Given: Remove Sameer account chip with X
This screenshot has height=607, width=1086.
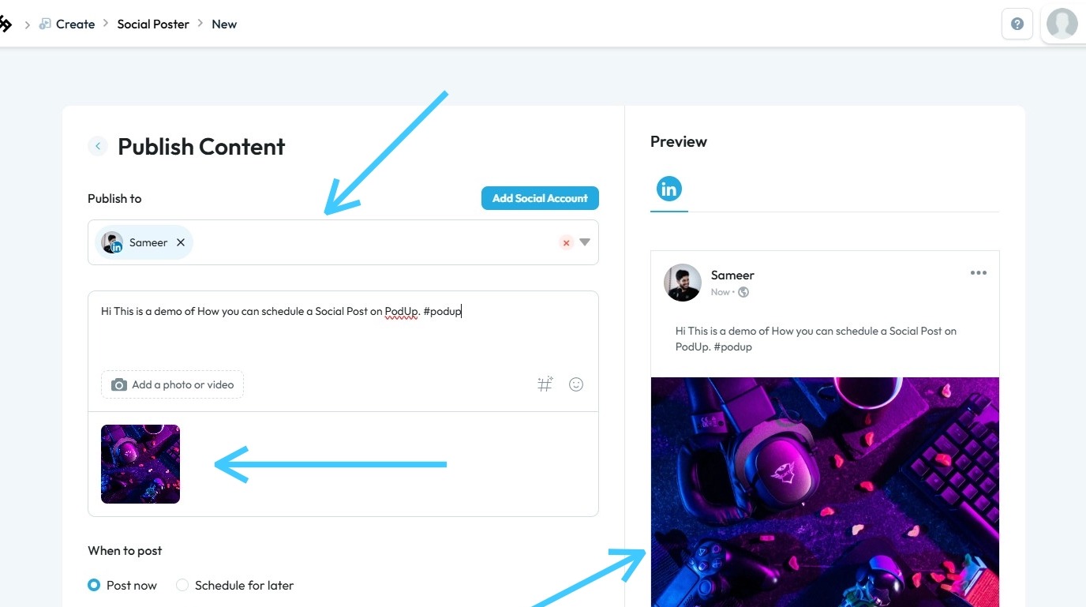Looking at the screenshot, I should coord(181,242).
